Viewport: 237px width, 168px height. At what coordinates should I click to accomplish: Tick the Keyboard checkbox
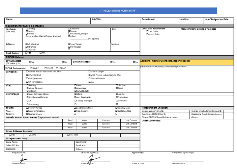tap(69, 29)
